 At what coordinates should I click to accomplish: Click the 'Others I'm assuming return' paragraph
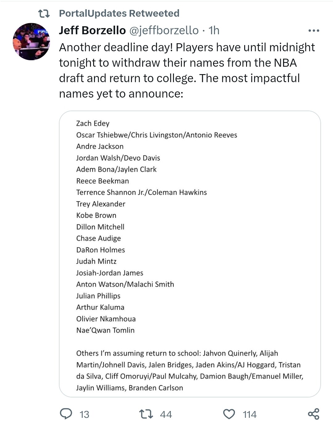coord(189,370)
